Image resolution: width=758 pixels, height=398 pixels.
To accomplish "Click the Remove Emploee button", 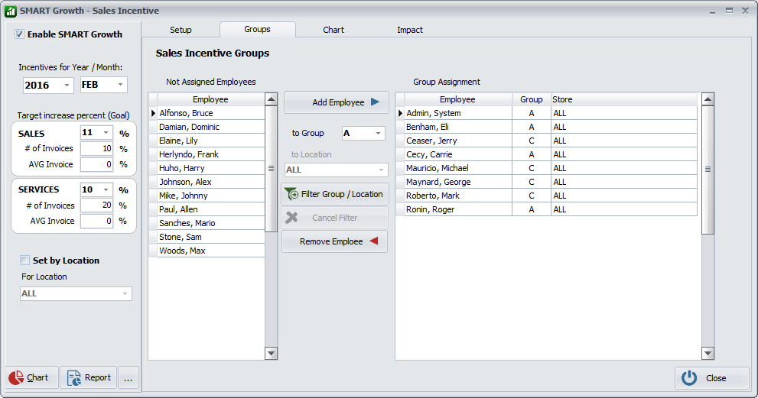I will click(x=335, y=241).
